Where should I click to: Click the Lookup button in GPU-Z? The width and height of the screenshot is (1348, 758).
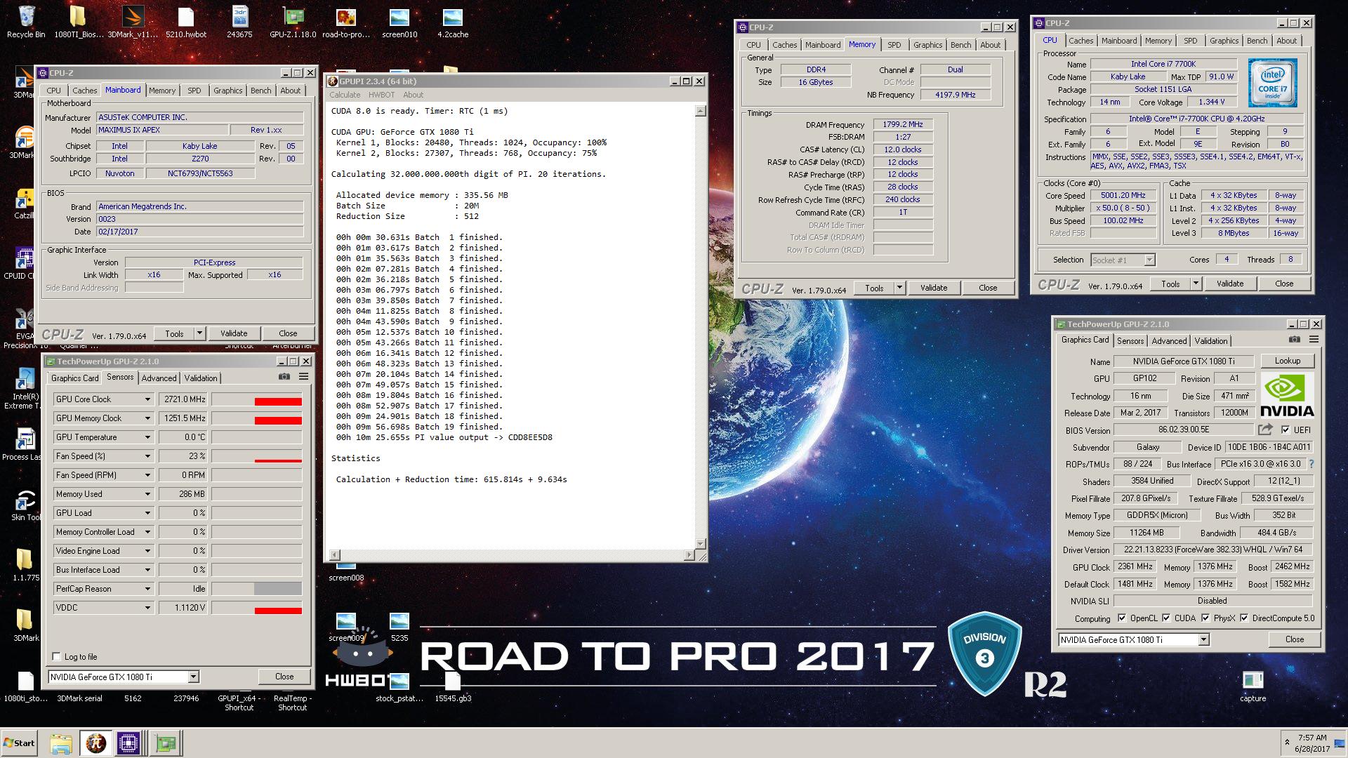pos(1288,361)
